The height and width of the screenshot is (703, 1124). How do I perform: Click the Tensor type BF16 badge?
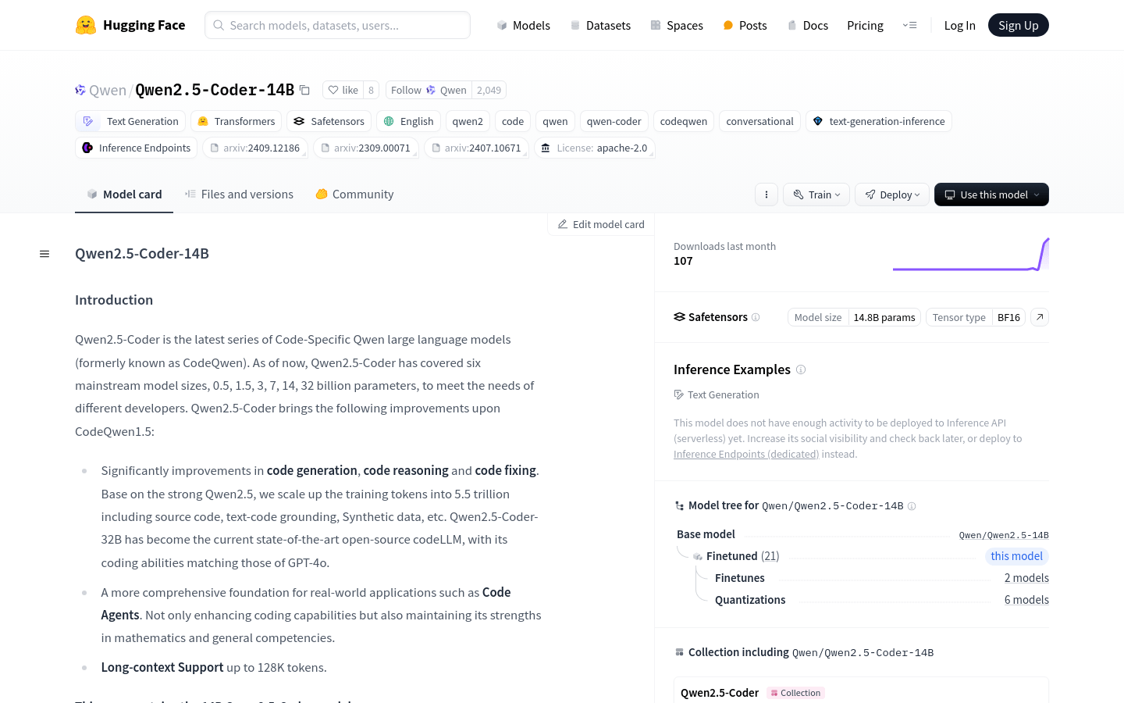(x=976, y=317)
